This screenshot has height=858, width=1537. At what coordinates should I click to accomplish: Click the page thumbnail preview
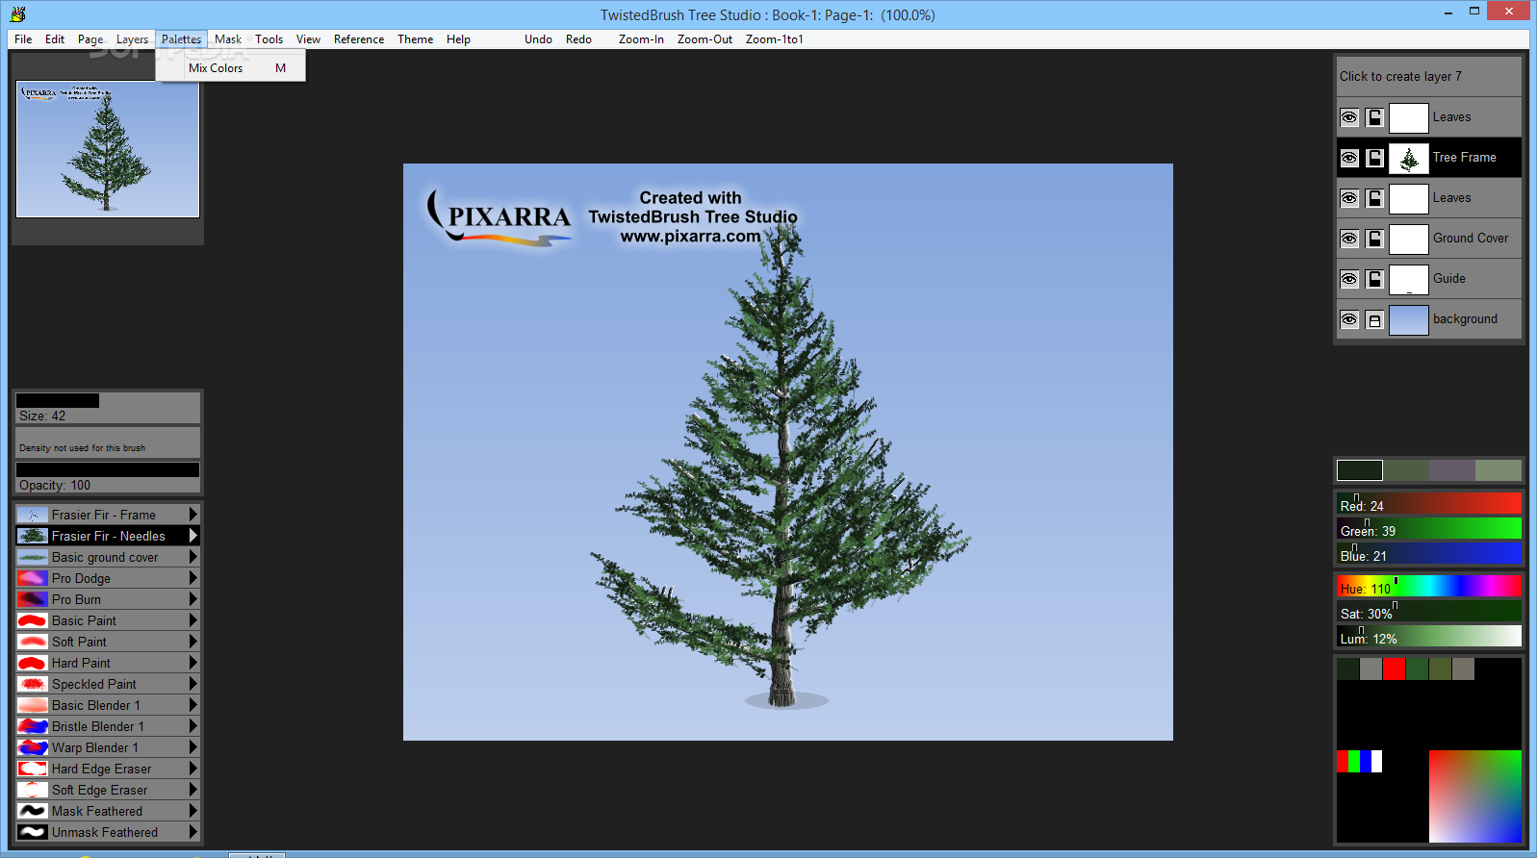(x=108, y=149)
